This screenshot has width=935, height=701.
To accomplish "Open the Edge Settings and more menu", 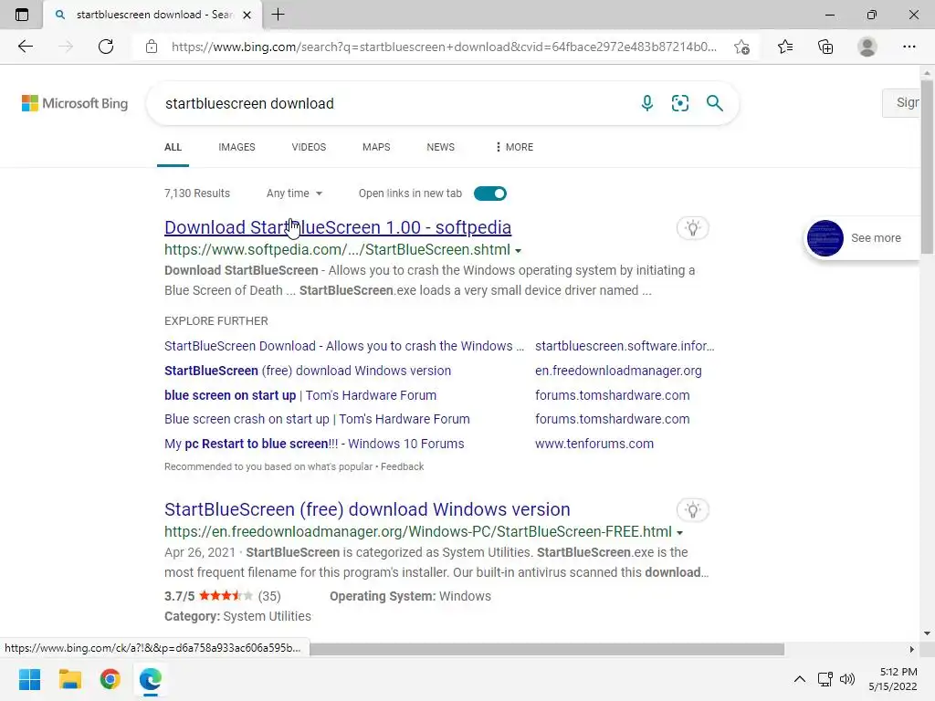I will point(909,47).
